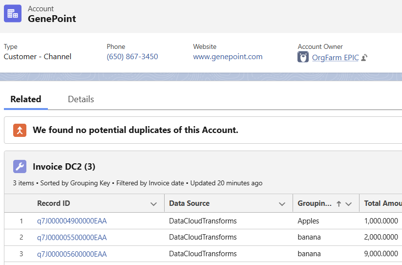Click the Customer - Channel type value
The width and height of the screenshot is (402, 265).
pyautogui.click(x=38, y=56)
